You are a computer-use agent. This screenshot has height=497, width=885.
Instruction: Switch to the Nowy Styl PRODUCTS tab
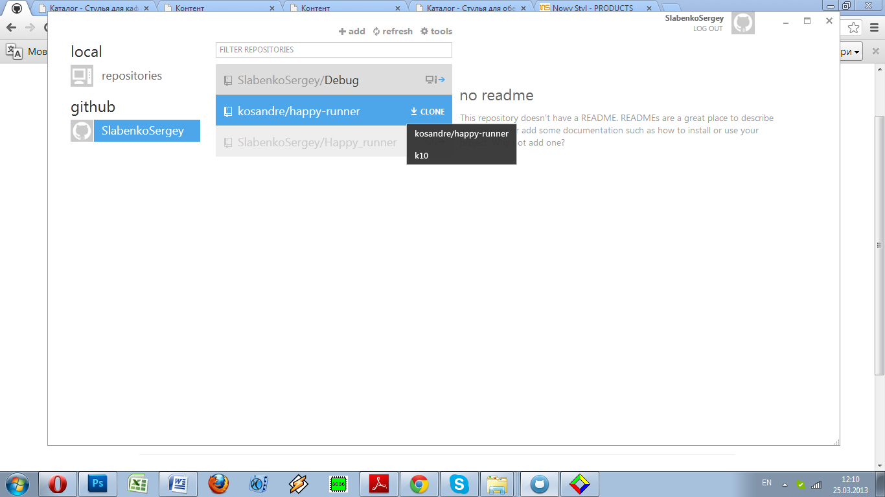tap(595, 8)
